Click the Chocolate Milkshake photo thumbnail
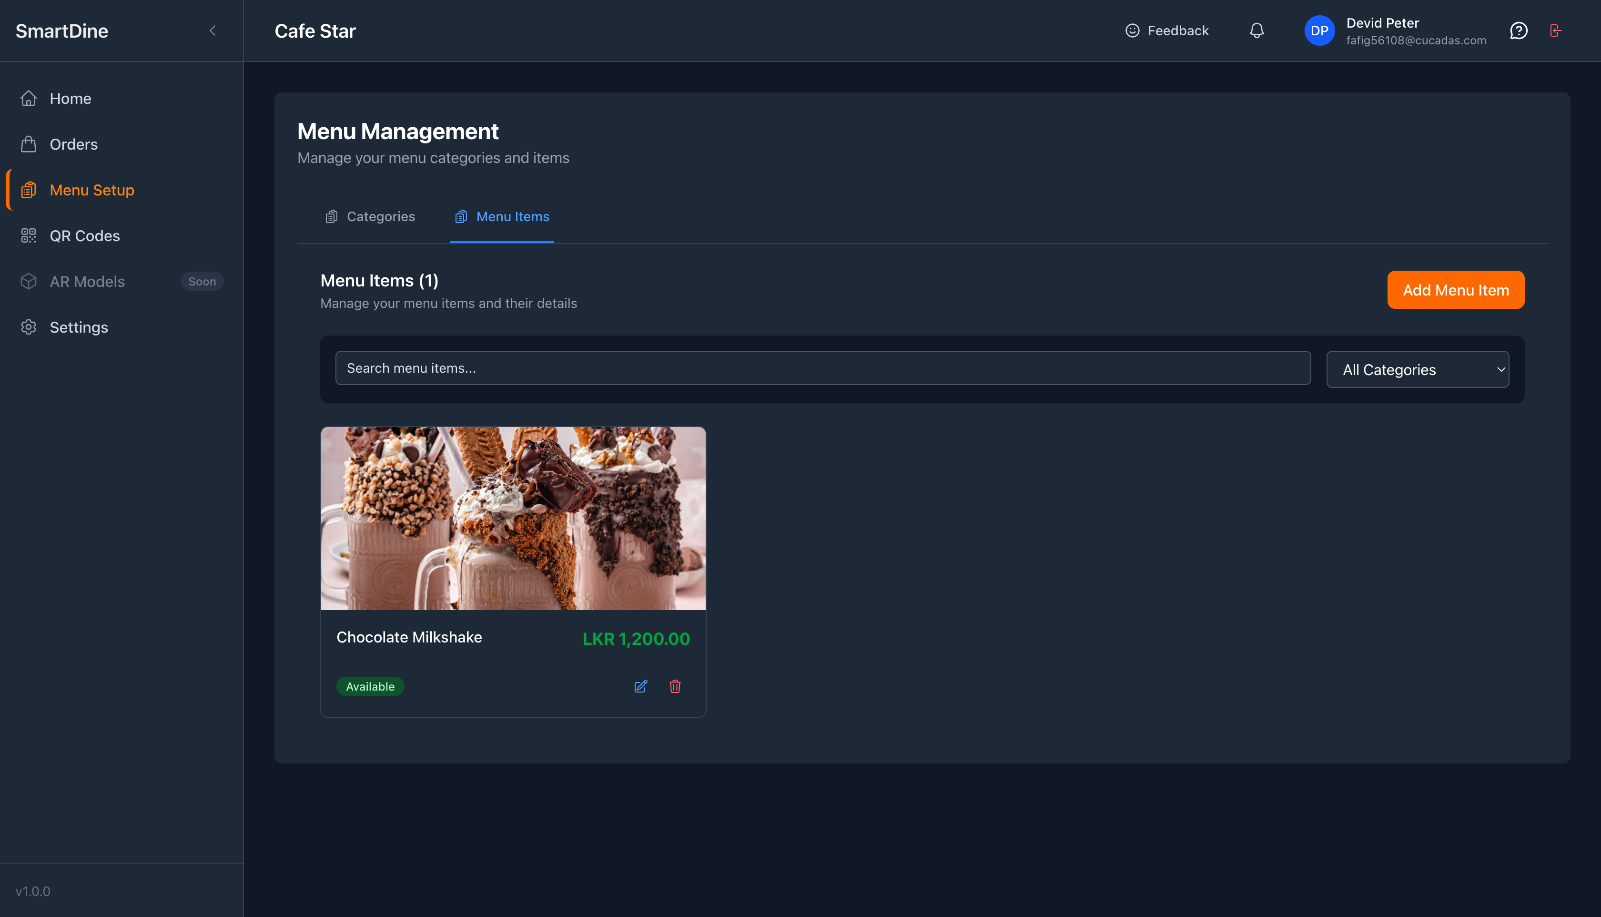 coord(513,518)
